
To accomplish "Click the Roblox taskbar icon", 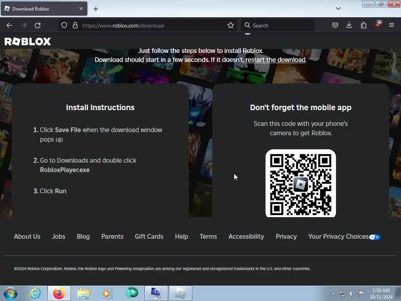I will pos(180,293).
